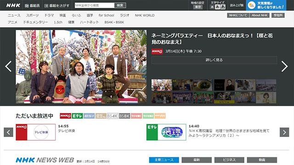Screen dimensions: 294x165
Task: Click the NHK G logo beside 3月14日
Action: [157, 51]
